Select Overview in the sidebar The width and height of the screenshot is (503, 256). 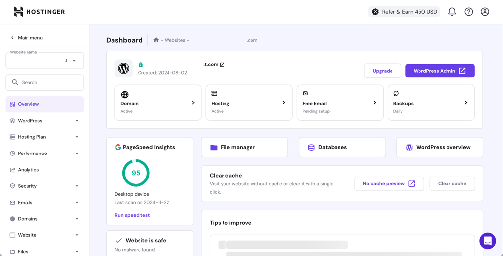coord(45,104)
